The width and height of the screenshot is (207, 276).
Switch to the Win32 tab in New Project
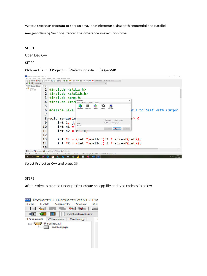(91, 103)
